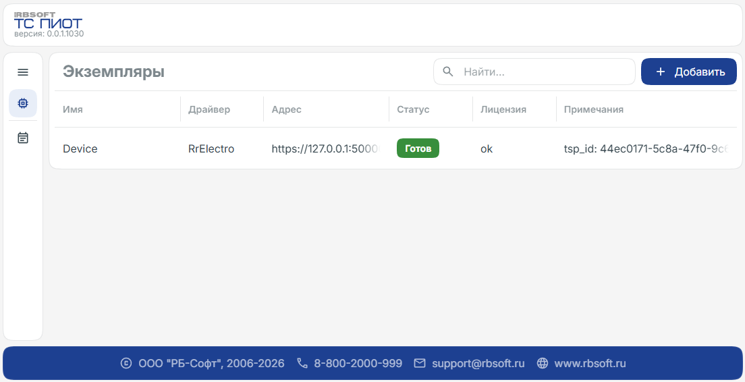745x382 pixels.
Task: Focus the Найти search field
Action: click(534, 72)
